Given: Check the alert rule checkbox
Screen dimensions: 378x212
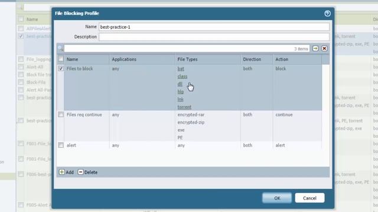Looking at the screenshot, I should click(61, 145).
